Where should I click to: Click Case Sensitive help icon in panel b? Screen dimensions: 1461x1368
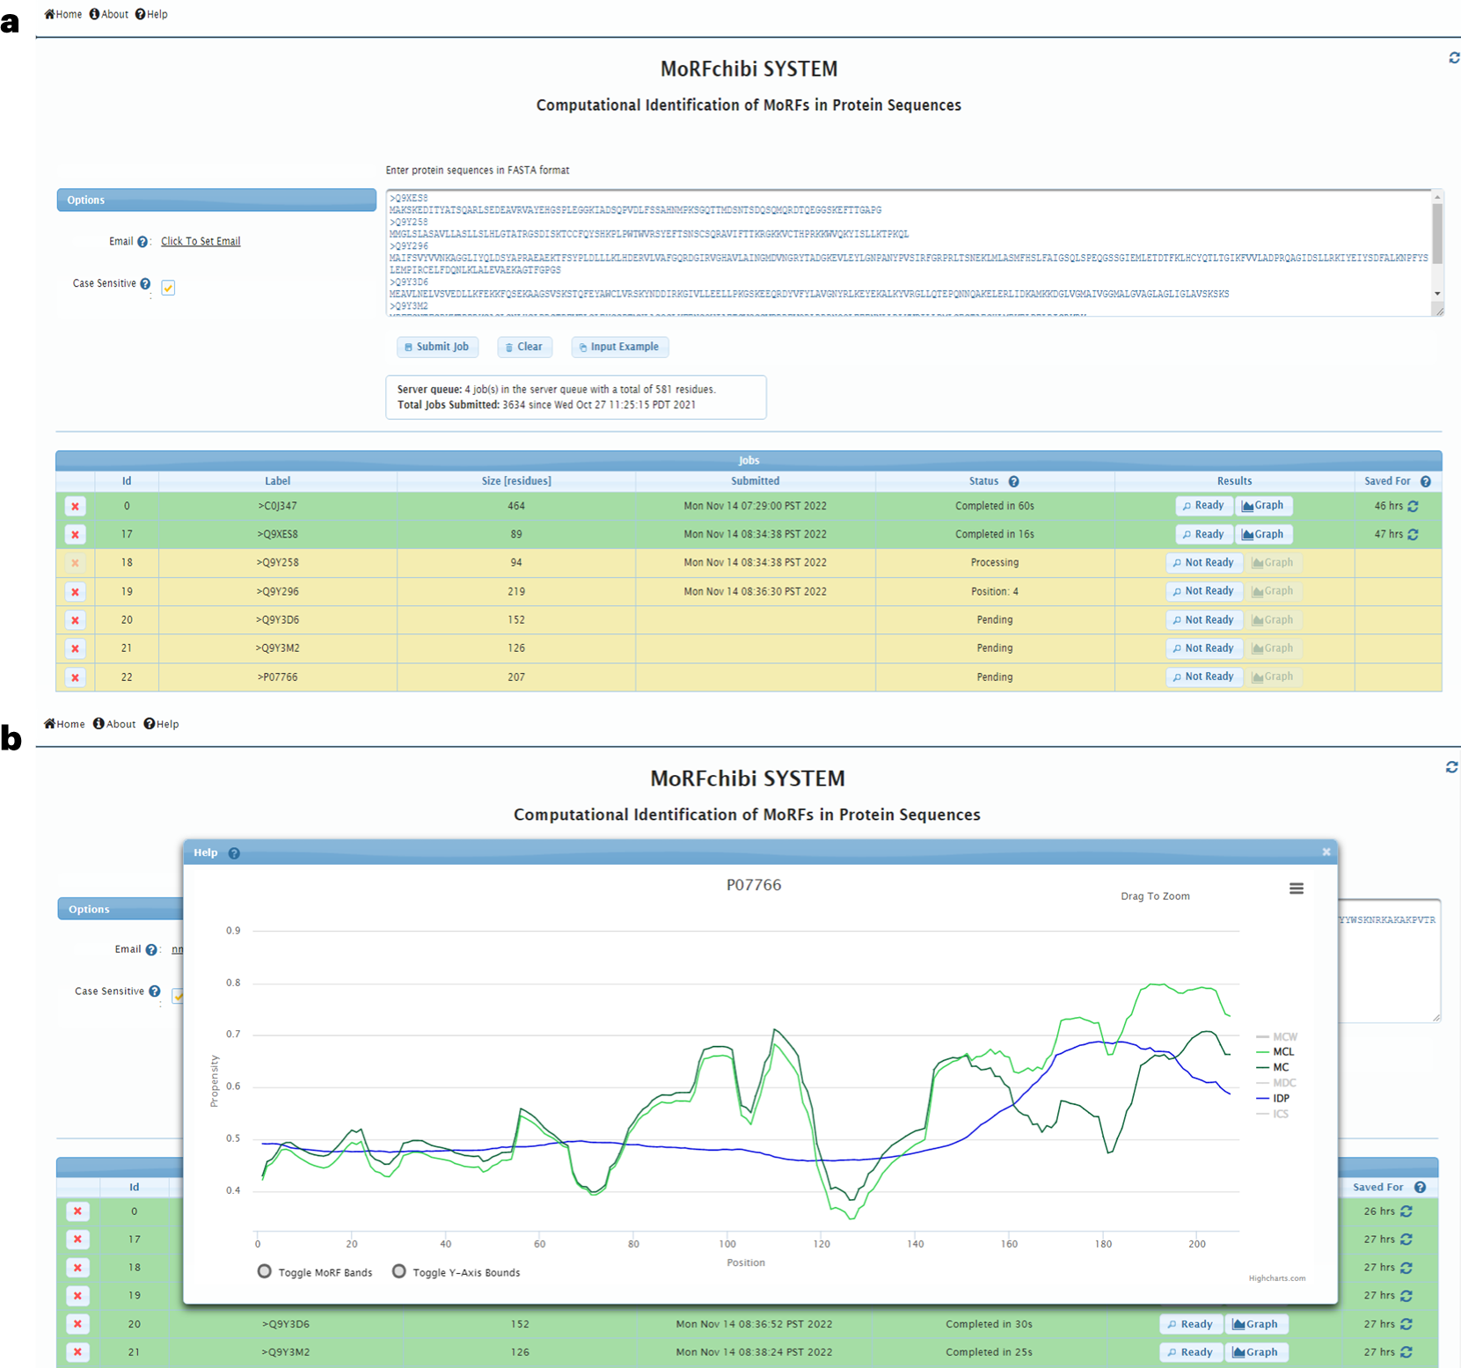[x=155, y=991]
